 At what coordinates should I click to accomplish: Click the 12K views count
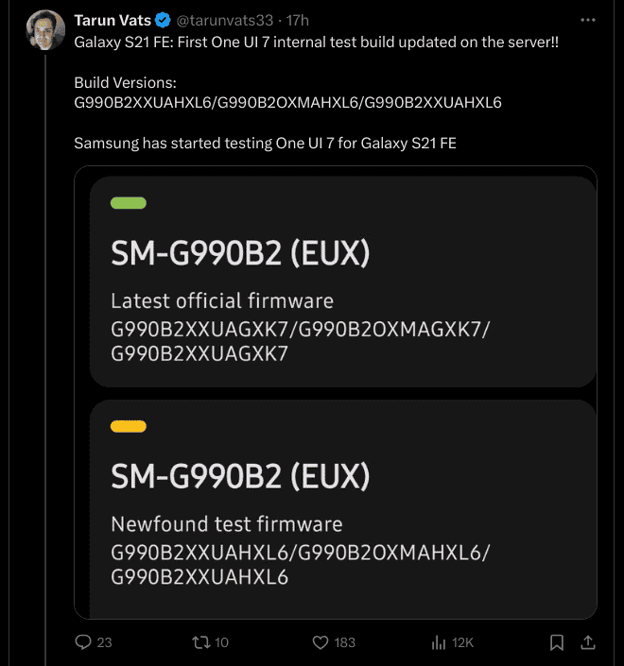point(463,642)
